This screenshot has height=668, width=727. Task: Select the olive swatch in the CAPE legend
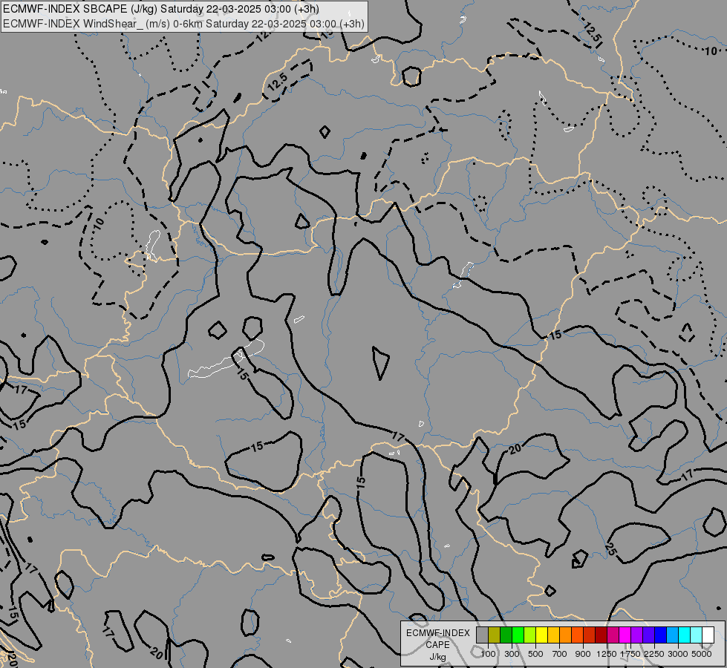click(x=495, y=635)
